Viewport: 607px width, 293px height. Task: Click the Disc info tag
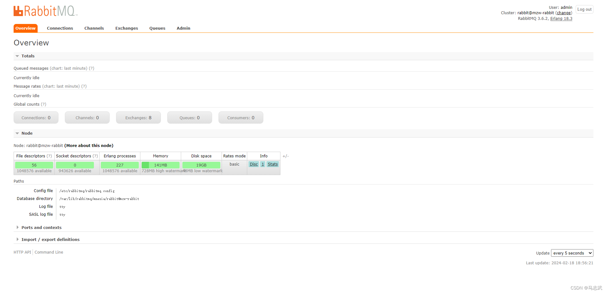coord(254,164)
